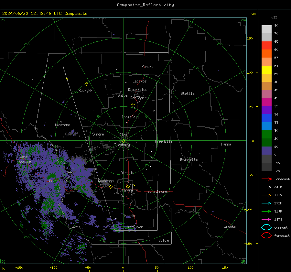Click the Lake Louise label
The height and width of the screenshot is (272, 291).
pos(25,159)
